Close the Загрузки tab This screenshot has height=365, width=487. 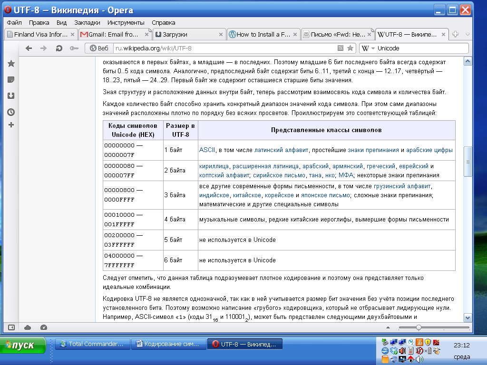coord(221,34)
